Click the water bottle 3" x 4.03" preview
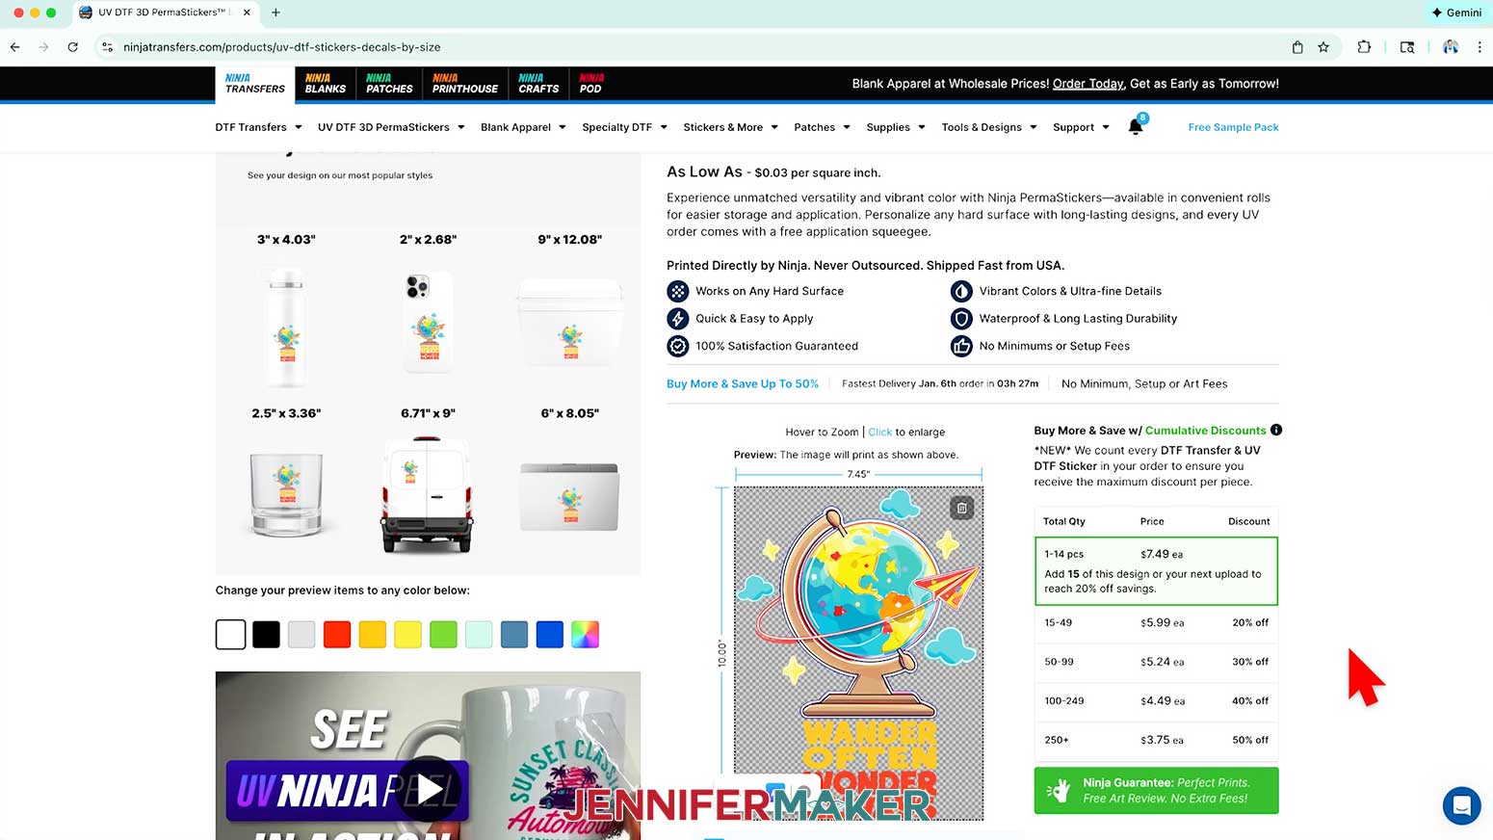Viewport: 1493px width, 840px height. 286,328
